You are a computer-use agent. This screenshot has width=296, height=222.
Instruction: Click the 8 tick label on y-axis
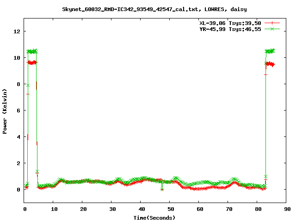(19, 84)
